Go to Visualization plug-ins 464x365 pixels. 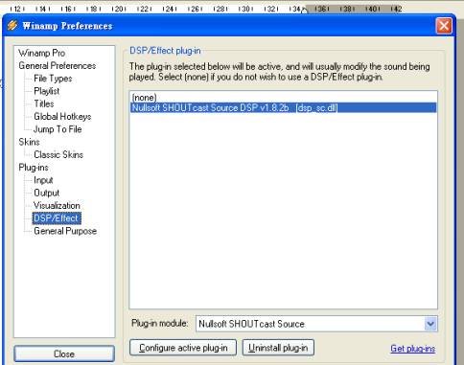(57, 206)
